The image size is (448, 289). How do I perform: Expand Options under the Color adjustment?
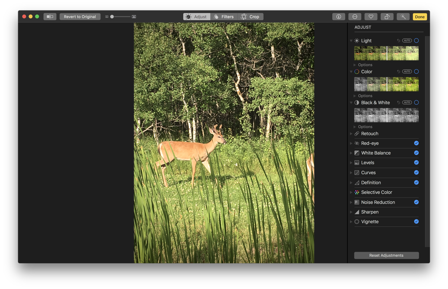click(364, 96)
